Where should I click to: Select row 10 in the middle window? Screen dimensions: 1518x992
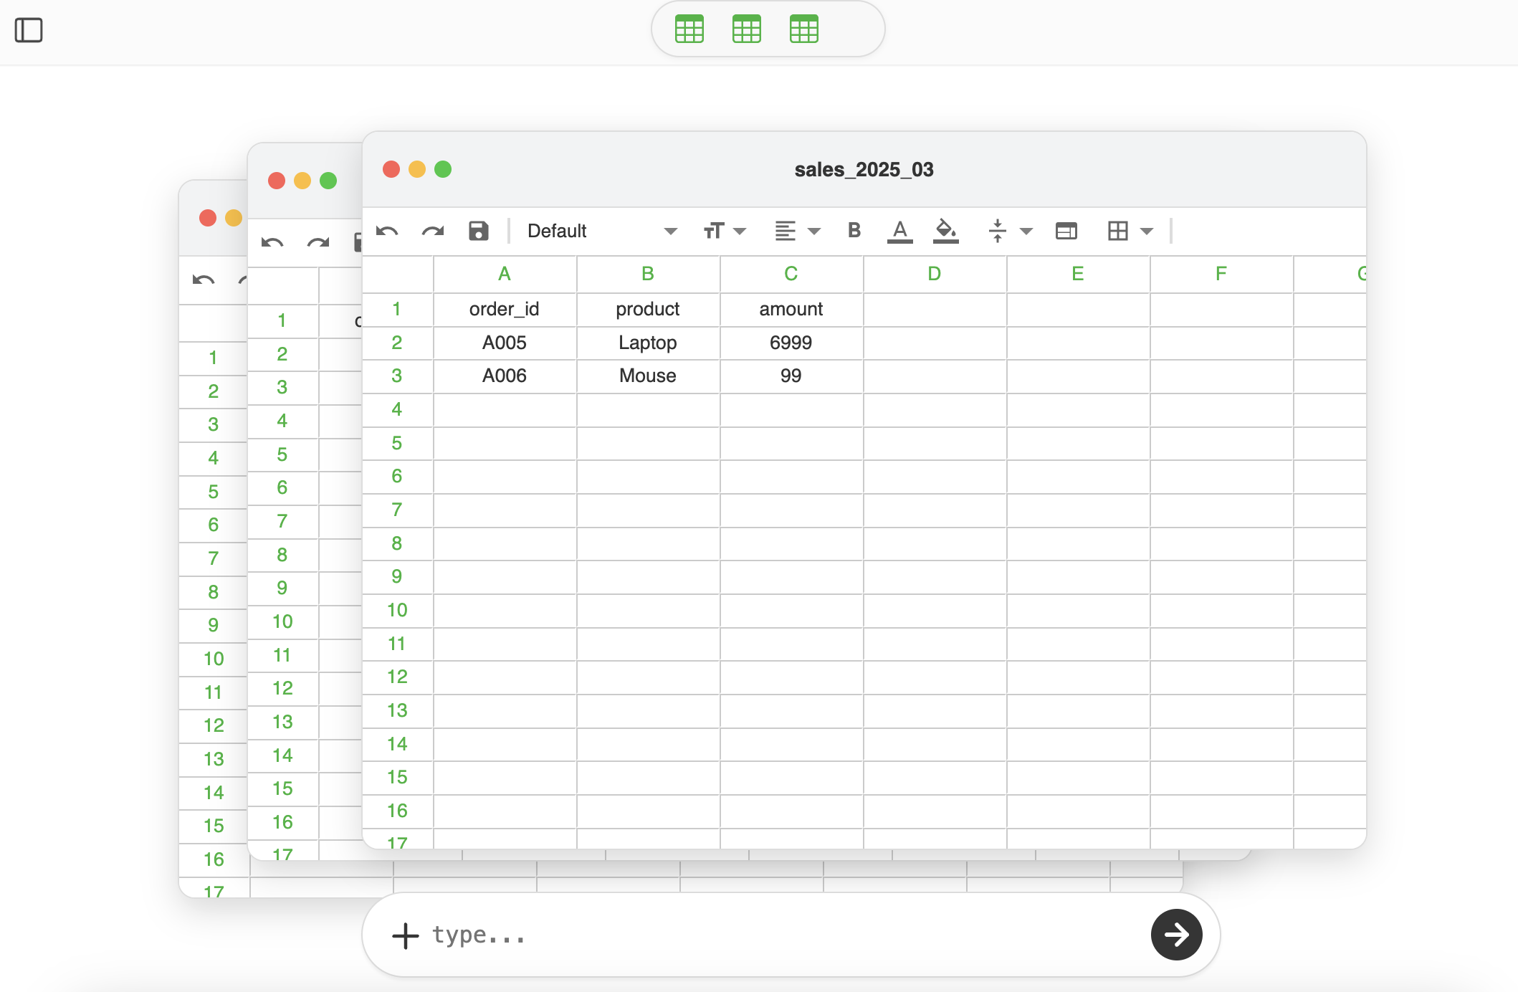pos(283,621)
